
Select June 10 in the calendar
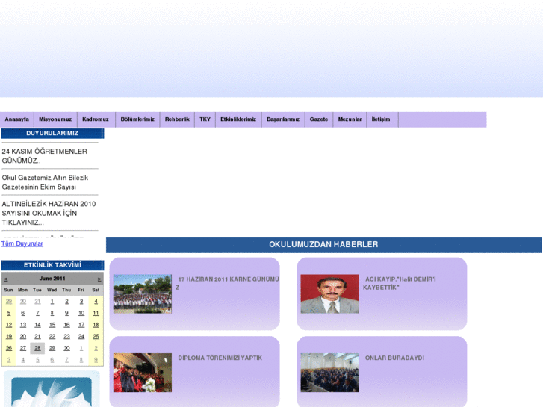point(81,313)
